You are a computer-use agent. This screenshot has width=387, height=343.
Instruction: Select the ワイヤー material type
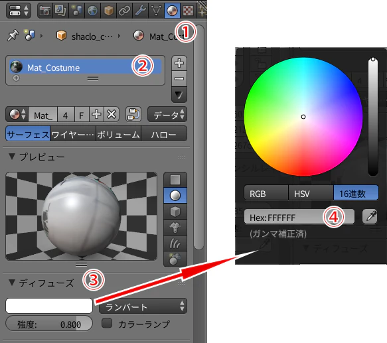coord(73,134)
